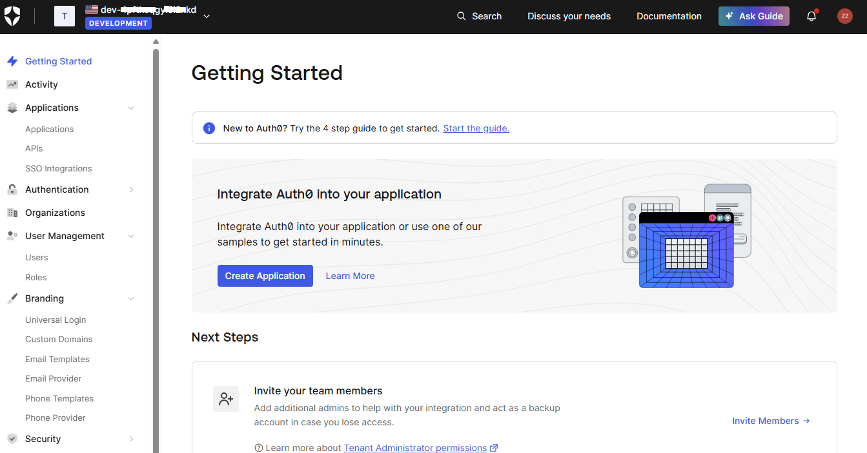Click the sidebar vertical scrollbar

pos(156,245)
